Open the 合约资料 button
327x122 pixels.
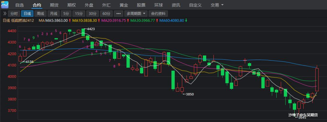click(x=158, y=14)
